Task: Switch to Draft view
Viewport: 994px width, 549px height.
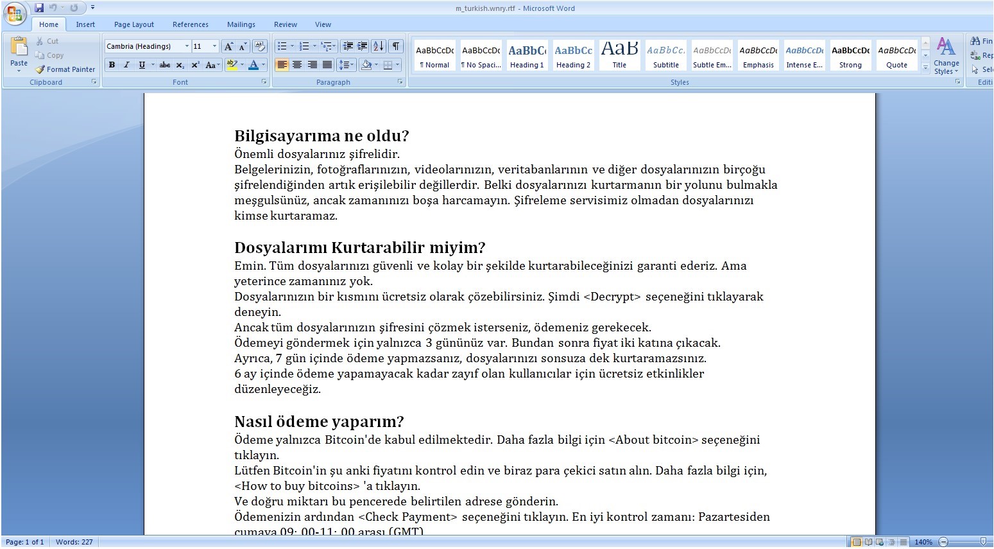Action: point(903,542)
